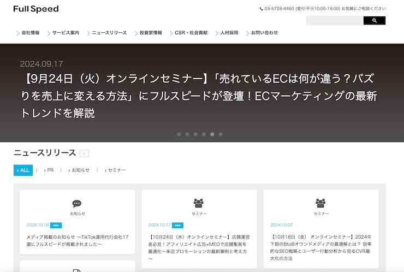Select the ALL news filter tab
Screen dimensions: 404x272
coord(23,170)
